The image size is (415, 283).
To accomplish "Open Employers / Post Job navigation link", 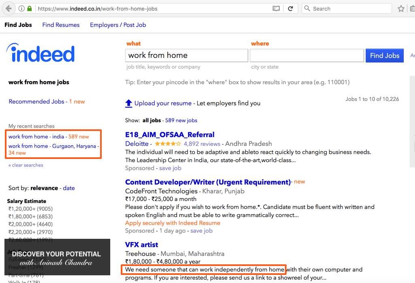I will tap(118, 25).
